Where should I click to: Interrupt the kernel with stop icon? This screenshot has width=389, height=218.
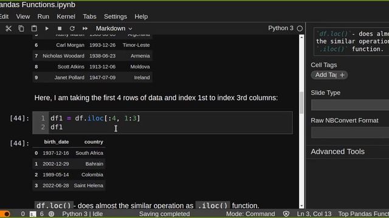(60, 28)
